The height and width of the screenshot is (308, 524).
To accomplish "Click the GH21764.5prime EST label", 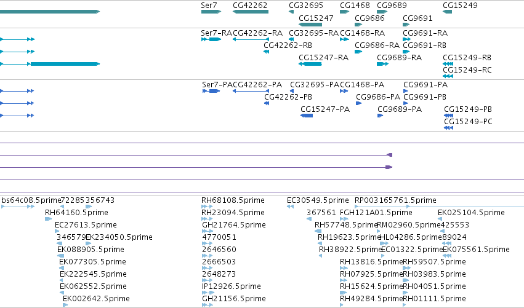I will click(234, 225).
